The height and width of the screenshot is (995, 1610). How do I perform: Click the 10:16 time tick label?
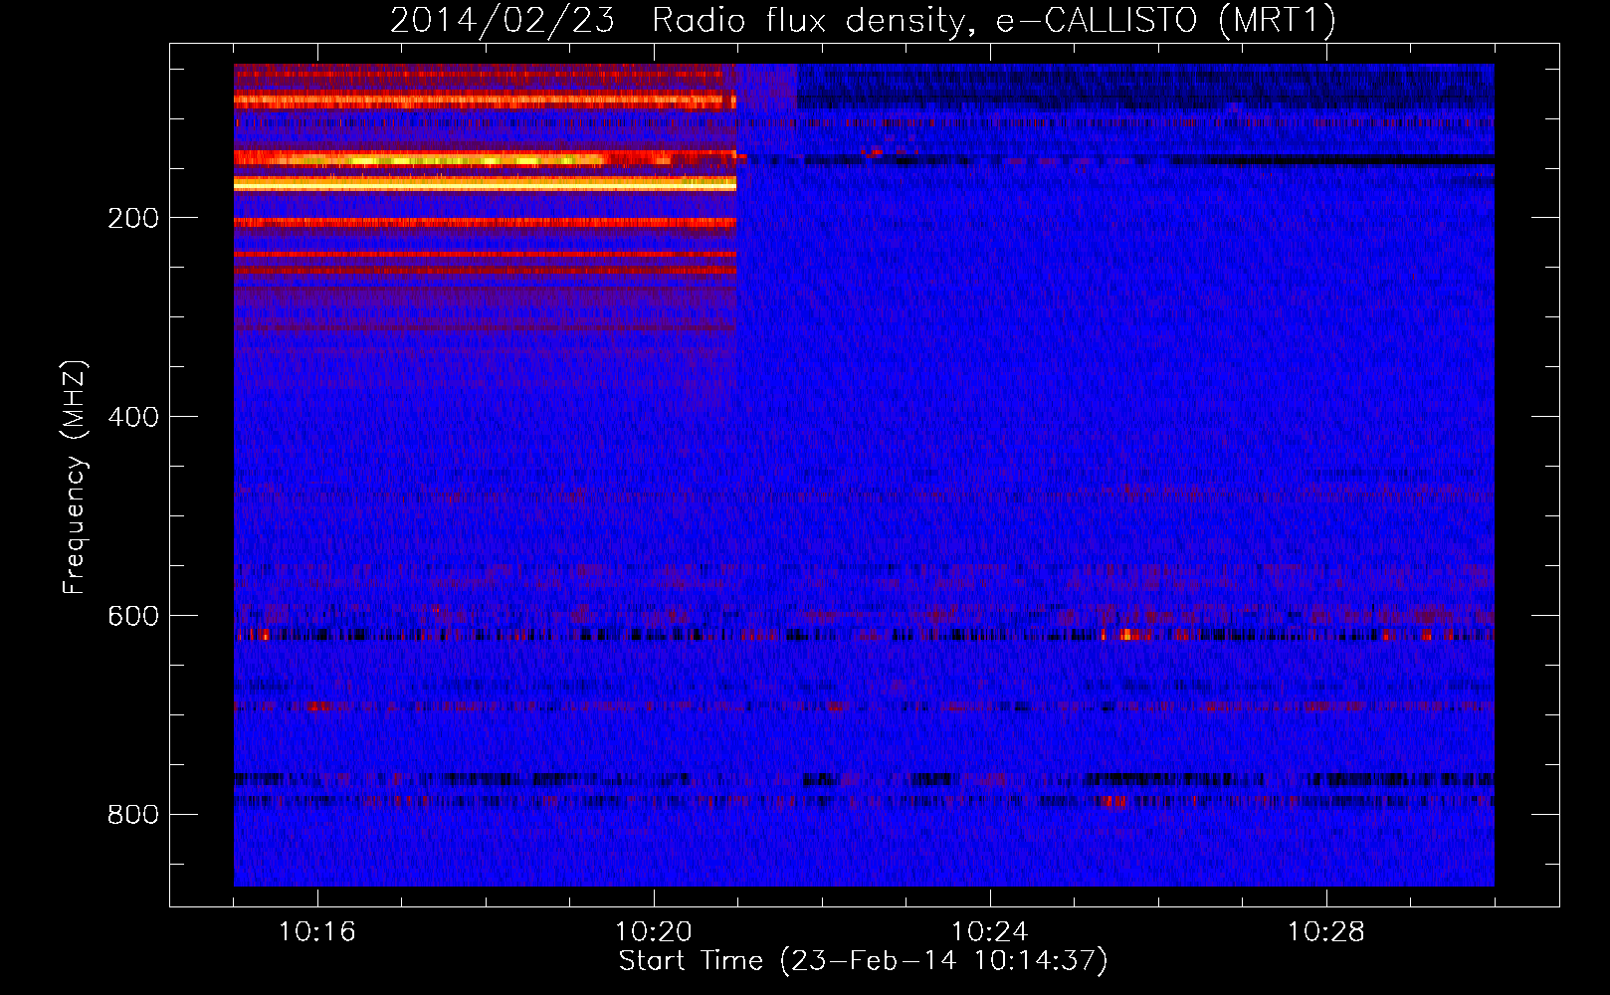point(317,932)
